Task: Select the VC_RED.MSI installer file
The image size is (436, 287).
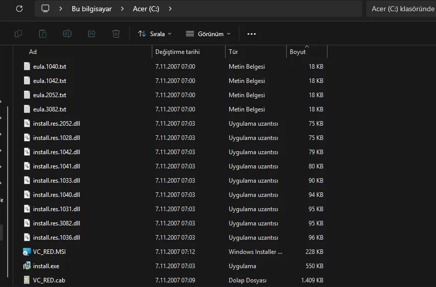Action: pos(49,252)
